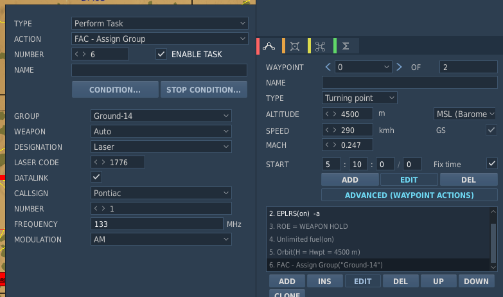Open the summary sigma tab icon

click(x=346, y=46)
